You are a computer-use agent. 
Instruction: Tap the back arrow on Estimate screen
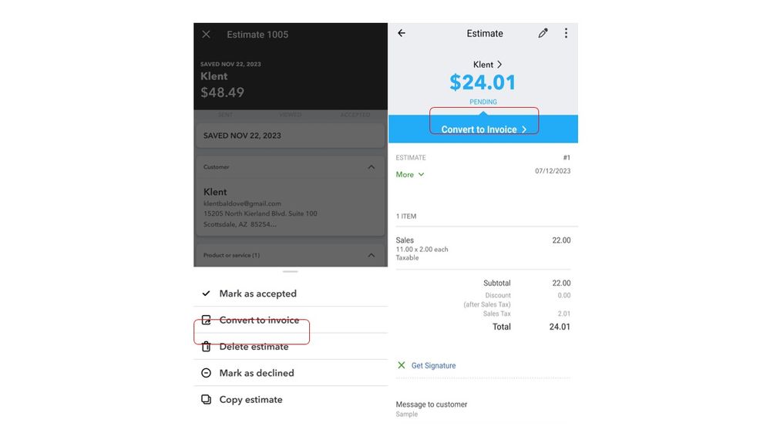click(x=402, y=33)
